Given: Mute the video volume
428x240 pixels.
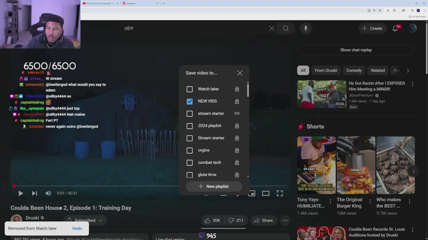Looking at the screenshot, I should click(x=48, y=193).
